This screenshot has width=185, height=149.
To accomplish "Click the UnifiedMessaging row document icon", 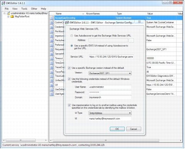I will click(52, 81).
